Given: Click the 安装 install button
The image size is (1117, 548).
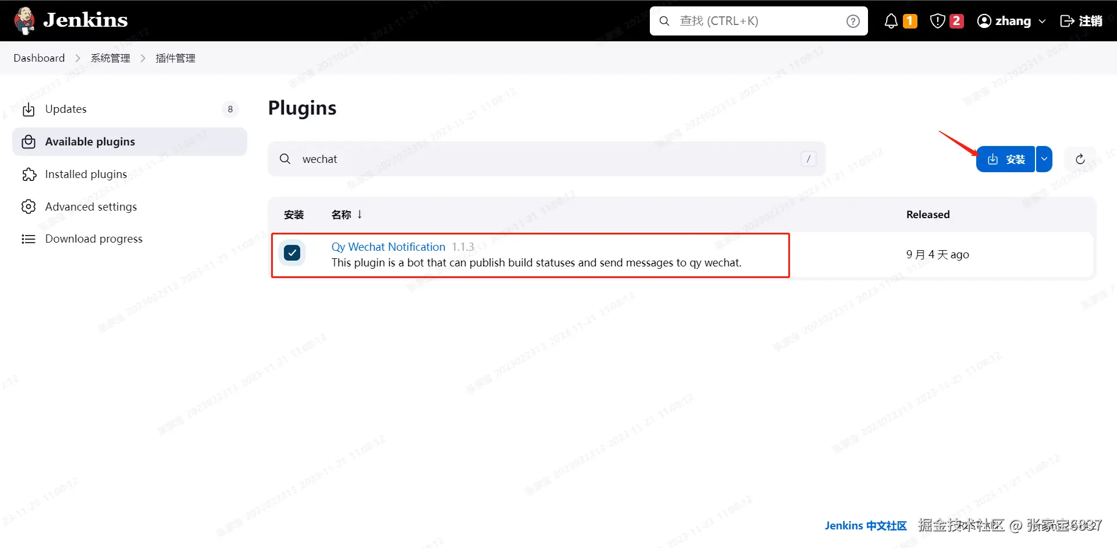Looking at the screenshot, I should (1005, 159).
